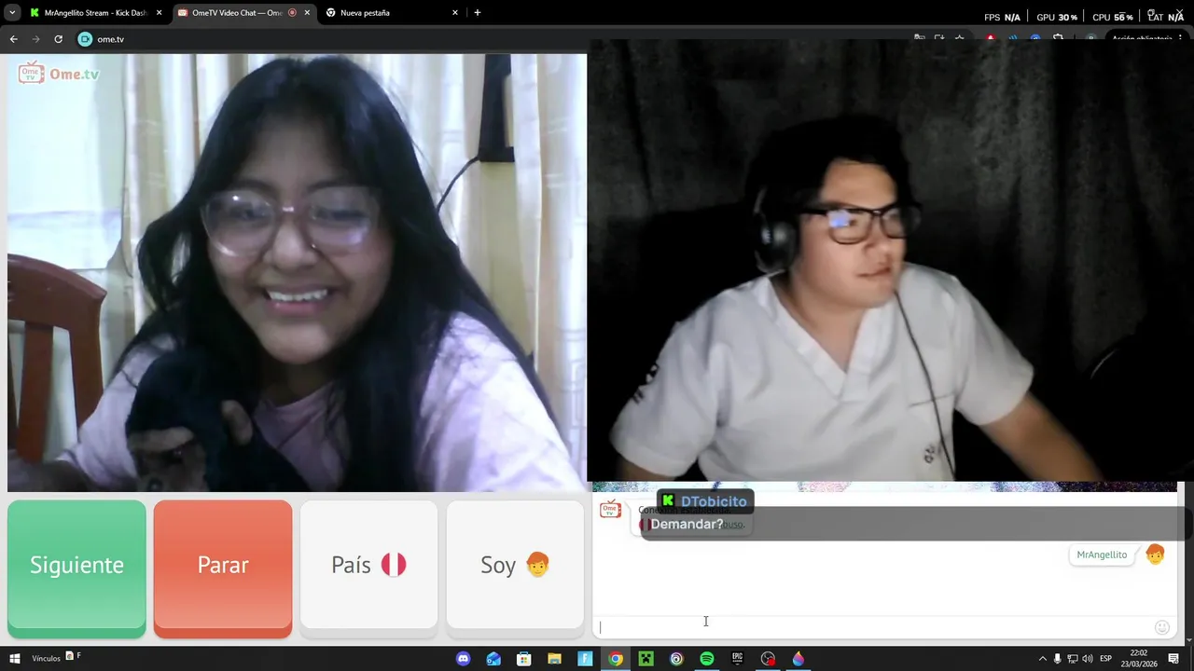Click the Parar button
1194x671 pixels.
click(x=223, y=568)
